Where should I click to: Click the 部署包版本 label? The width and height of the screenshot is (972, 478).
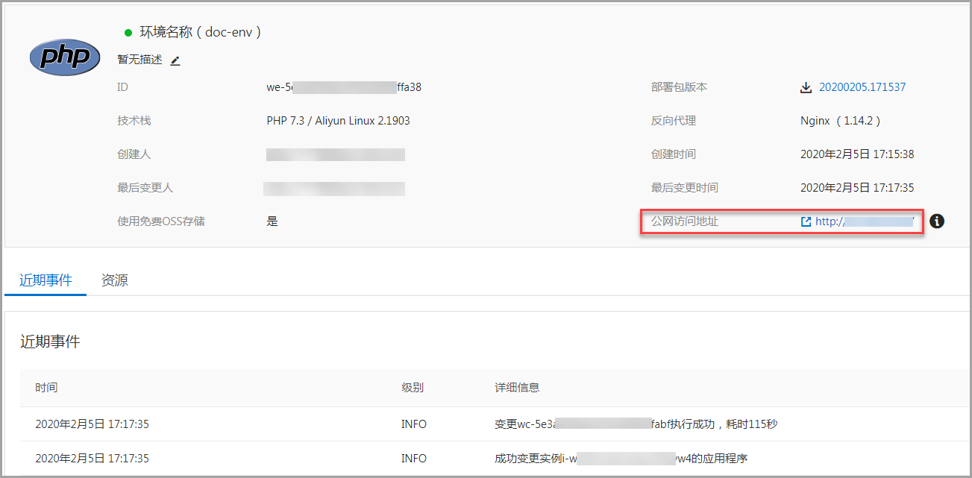pyautogui.click(x=679, y=87)
